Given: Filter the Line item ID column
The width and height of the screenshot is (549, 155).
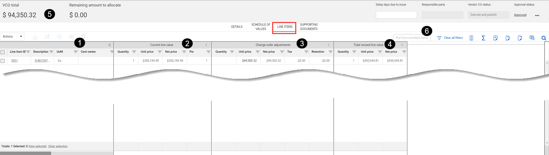Looking at the screenshot, I should 28,52.
